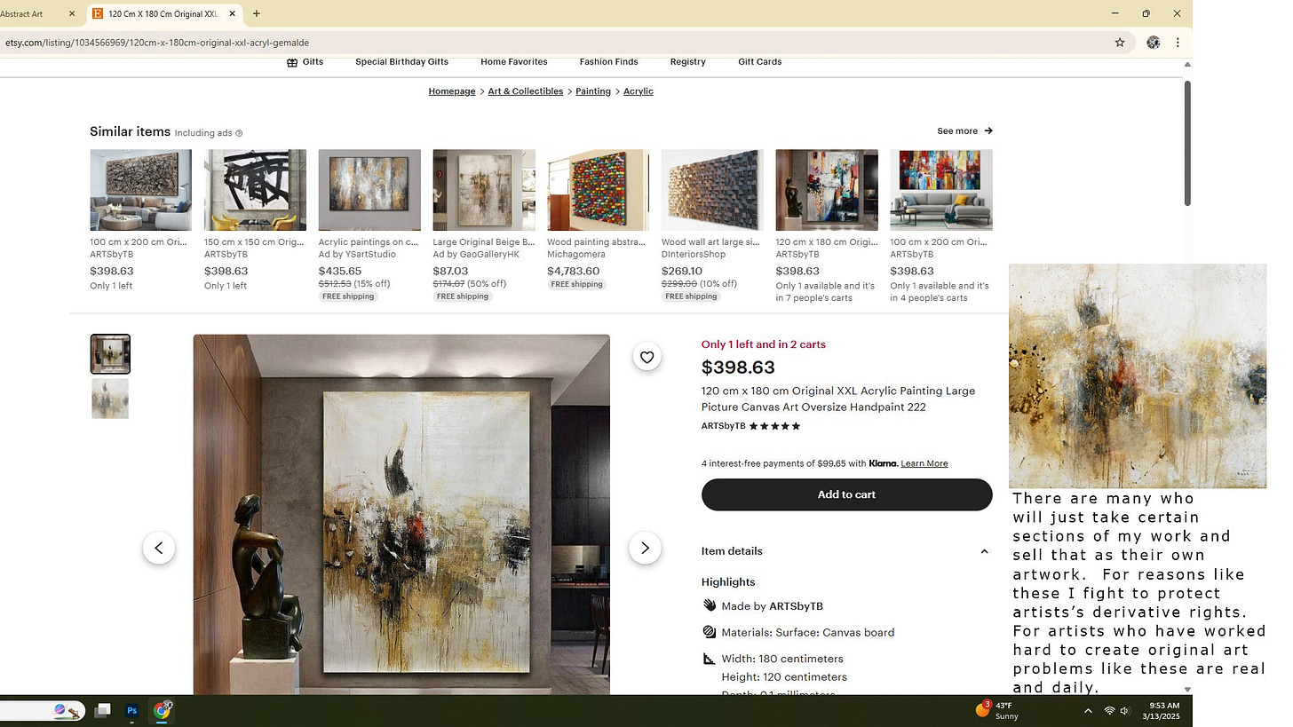Click the browser address bar URL
Screen dimensions: 1293x727
pos(157,43)
